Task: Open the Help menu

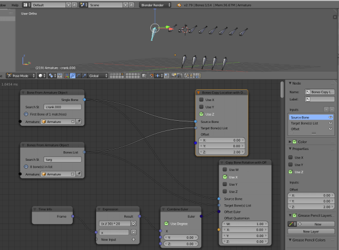Action: (x=15, y=5)
